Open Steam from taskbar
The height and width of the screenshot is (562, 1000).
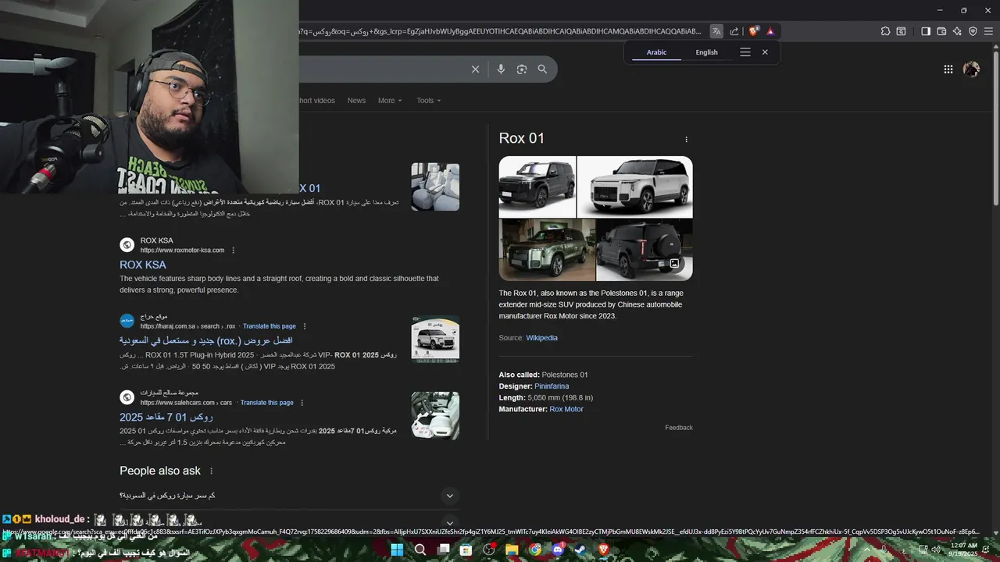pos(580,550)
